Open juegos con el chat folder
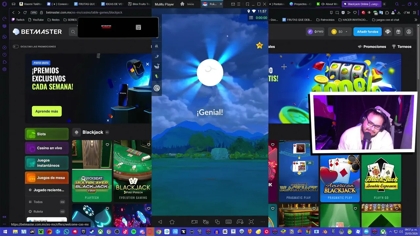420x236 pixels. (x=386, y=20)
